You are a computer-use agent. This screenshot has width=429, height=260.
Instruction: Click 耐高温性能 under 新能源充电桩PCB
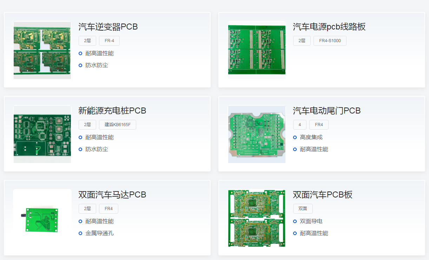click(100, 137)
